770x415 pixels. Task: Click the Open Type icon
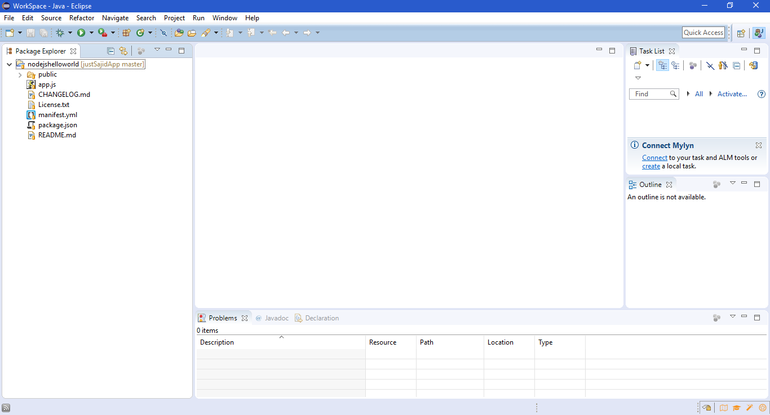tap(179, 33)
